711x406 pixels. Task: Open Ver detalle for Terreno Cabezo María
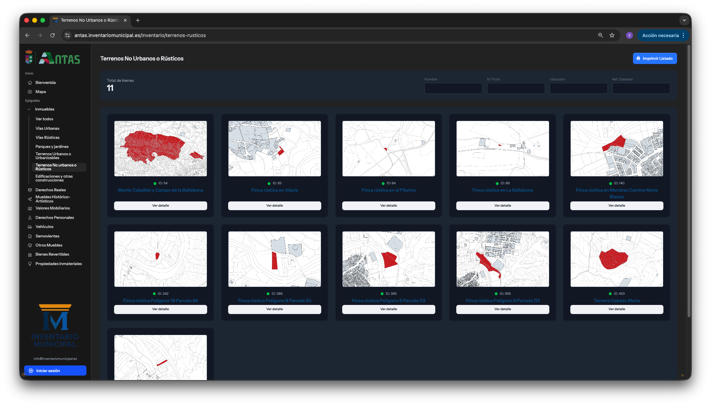point(617,309)
